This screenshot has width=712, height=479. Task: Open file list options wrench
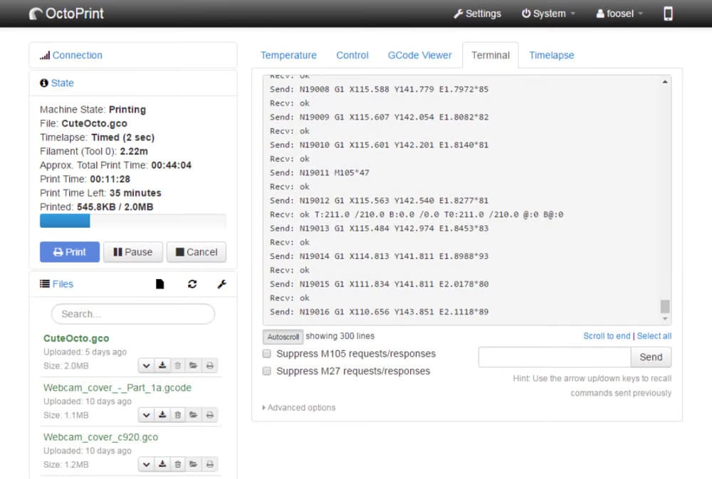pyautogui.click(x=221, y=284)
